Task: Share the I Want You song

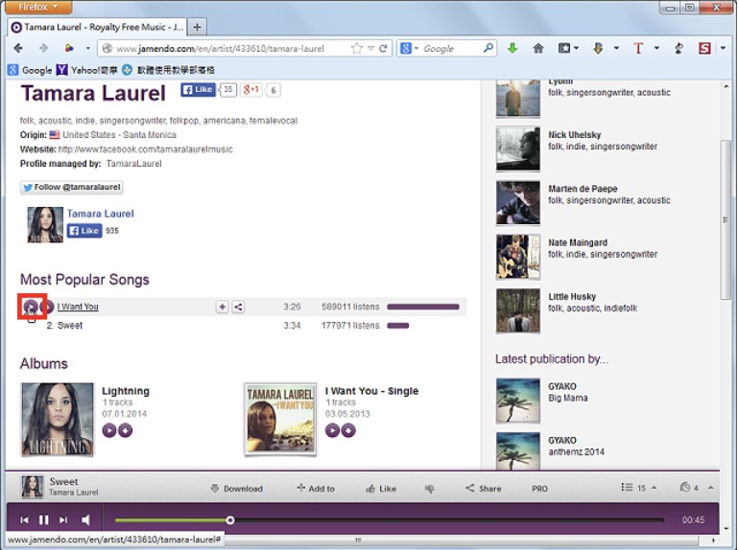Action: [238, 307]
